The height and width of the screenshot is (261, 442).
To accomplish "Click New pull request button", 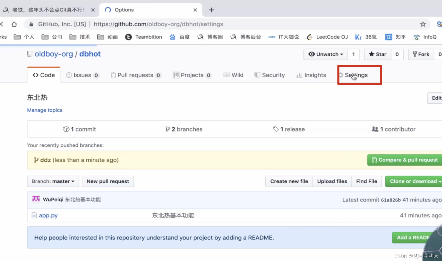I will 108,181.
